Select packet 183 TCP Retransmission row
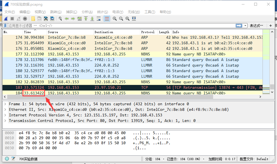277x164 pixels. [x=133, y=87]
